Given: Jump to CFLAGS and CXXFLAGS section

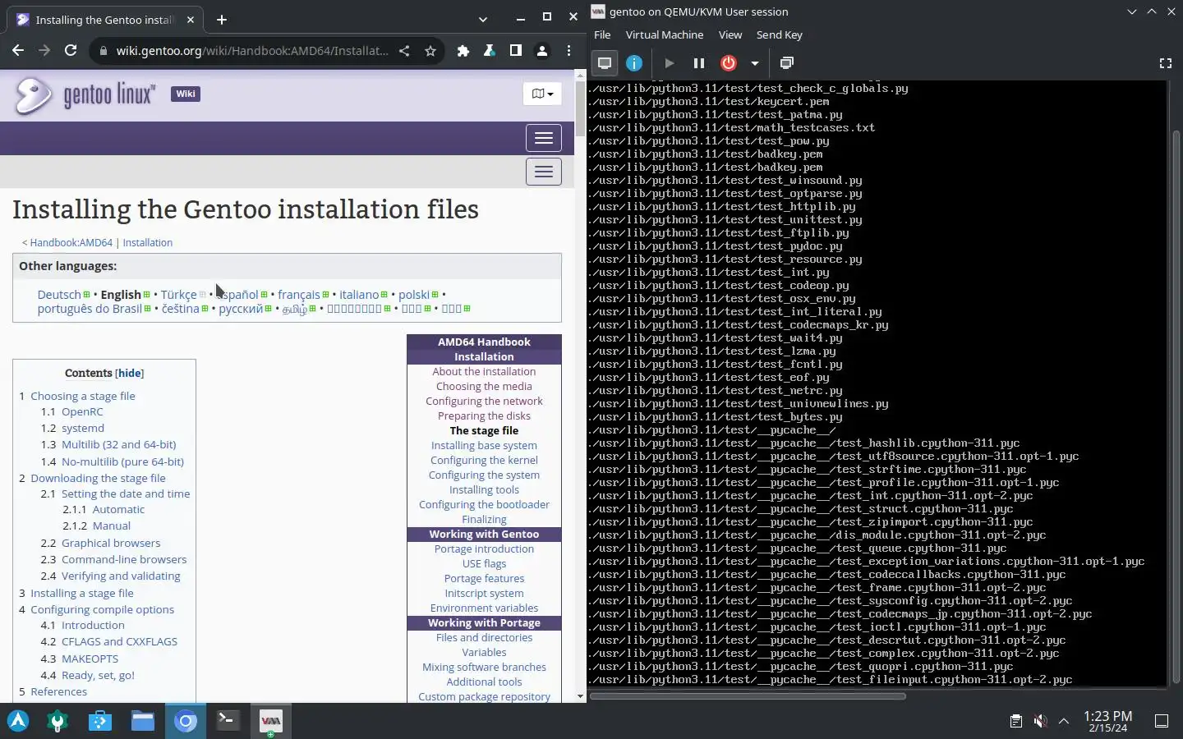Looking at the screenshot, I should [119, 642].
